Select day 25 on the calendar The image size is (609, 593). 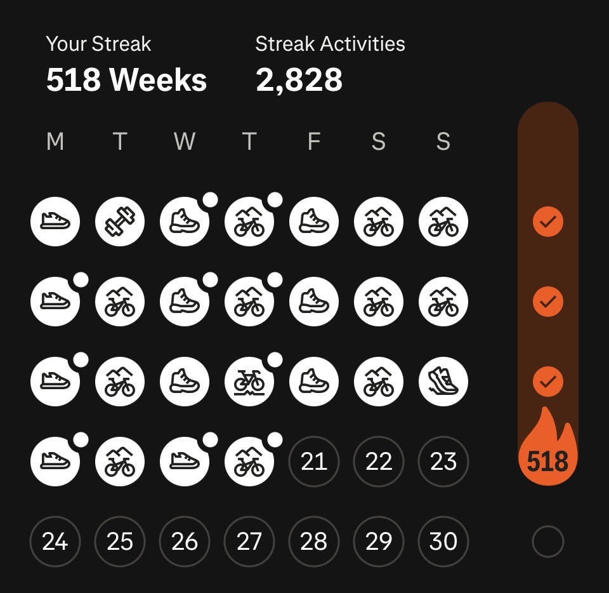[x=120, y=542]
